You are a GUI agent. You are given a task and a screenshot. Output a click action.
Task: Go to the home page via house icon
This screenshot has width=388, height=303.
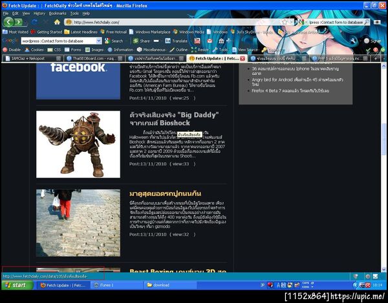click(57, 22)
